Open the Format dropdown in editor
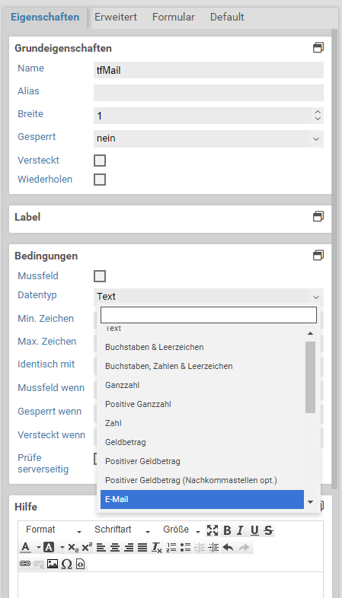342x598 pixels. click(x=53, y=530)
